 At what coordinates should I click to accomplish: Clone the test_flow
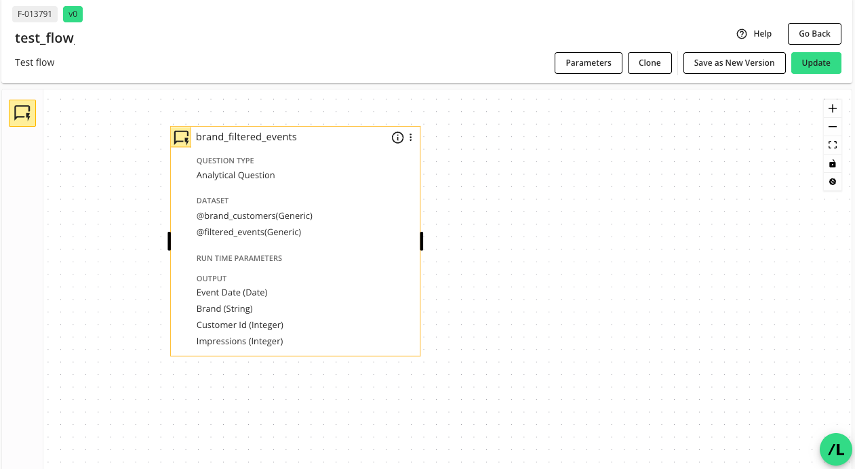pos(650,62)
